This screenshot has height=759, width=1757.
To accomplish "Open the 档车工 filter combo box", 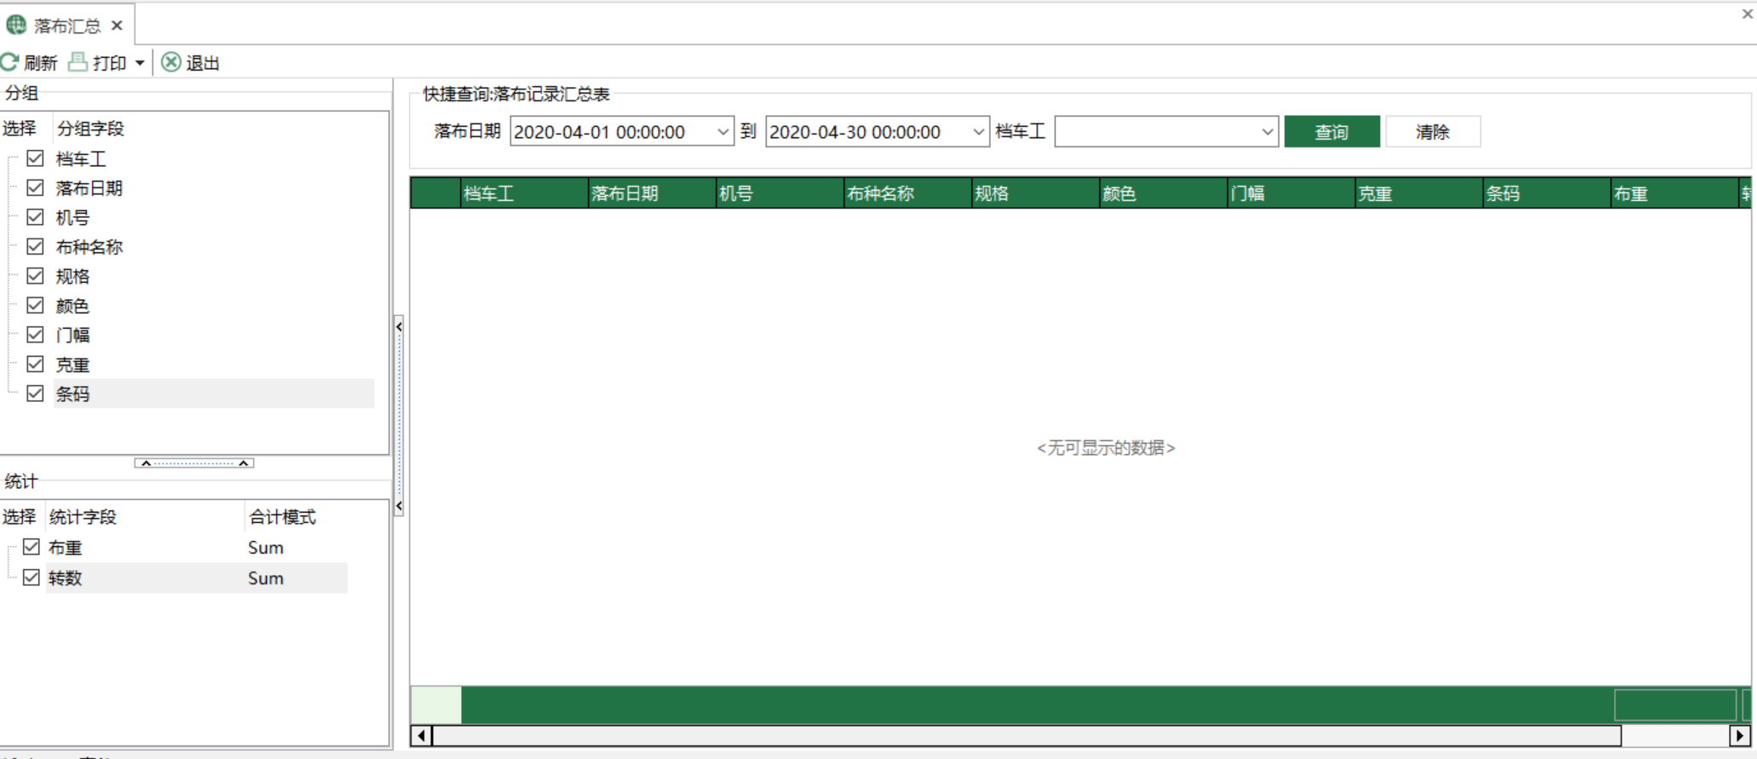I will tap(1167, 132).
